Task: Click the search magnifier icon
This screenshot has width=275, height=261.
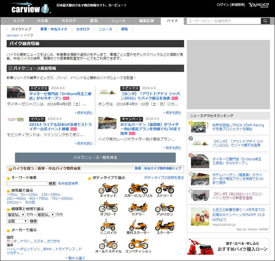Action: coord(265,21)
